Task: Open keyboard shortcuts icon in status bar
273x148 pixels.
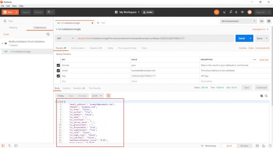Action: click(x=264, y=146)
